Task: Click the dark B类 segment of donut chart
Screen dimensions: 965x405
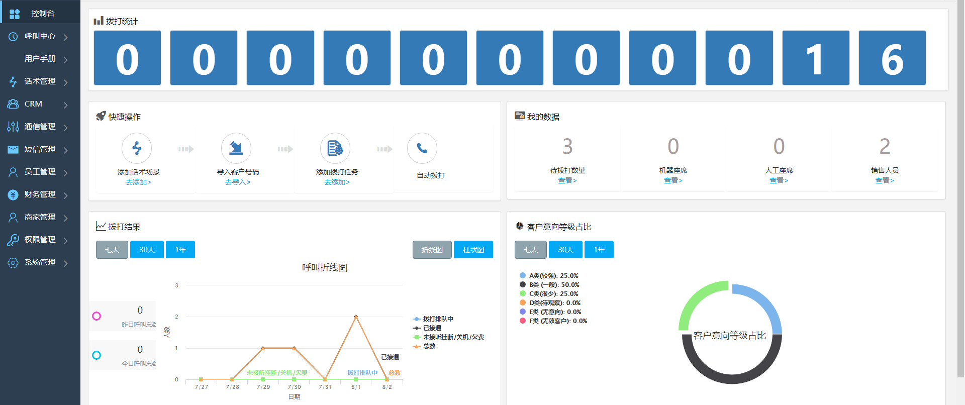Action: pyautogui.click(x=731, y=378)
